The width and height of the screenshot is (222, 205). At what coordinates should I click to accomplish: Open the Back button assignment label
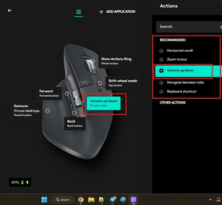(75, 124)
